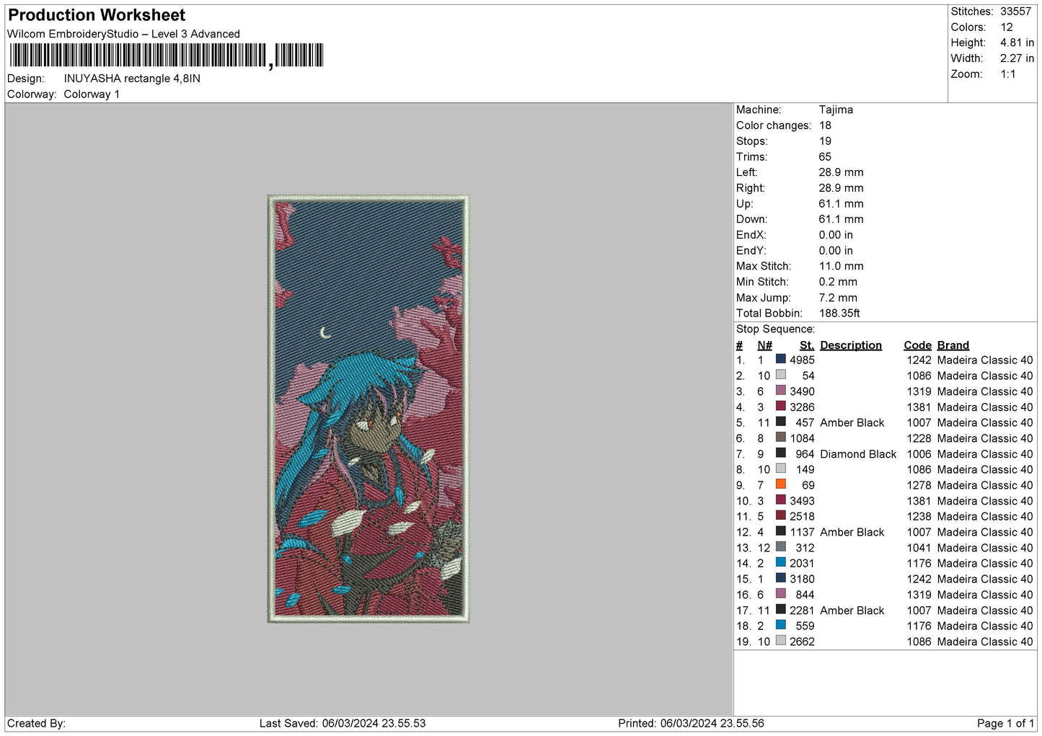Click the dark red swatch in stop row 11

point(780,515)
